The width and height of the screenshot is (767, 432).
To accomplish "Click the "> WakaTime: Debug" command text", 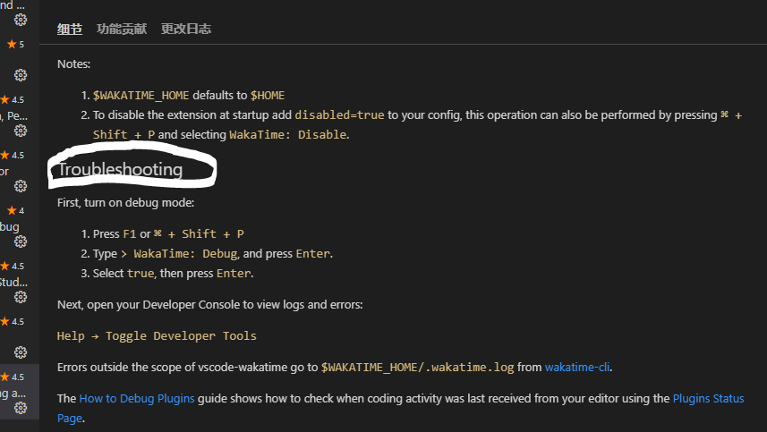I will pos(179,254).
